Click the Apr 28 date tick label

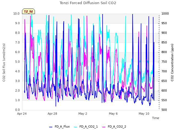[x=52, y=114]
